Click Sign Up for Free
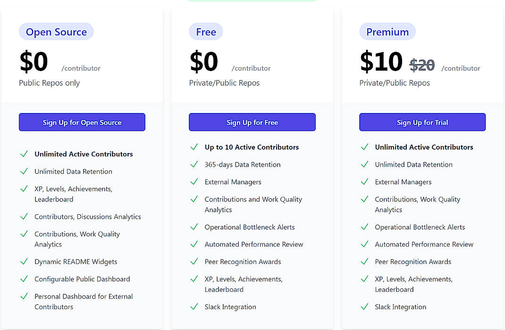This screenshot has height=330, width=505. click(252, 121)
